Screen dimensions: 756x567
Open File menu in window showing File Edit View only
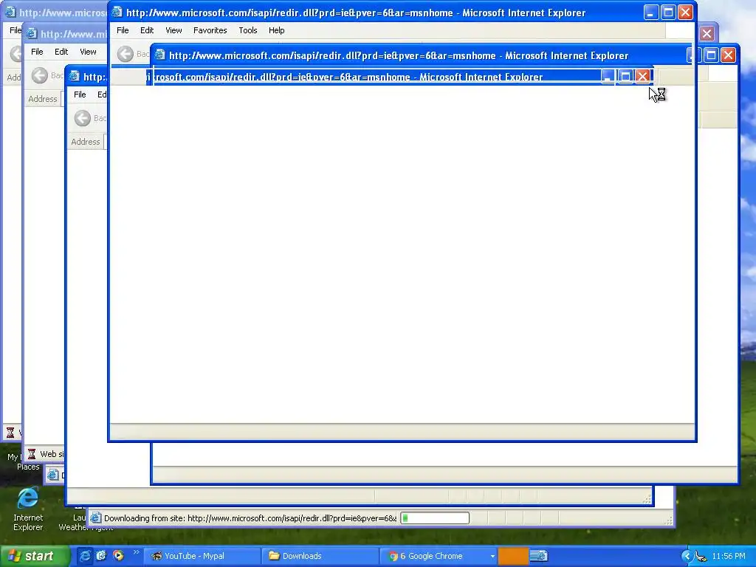(x=37, y=52)
